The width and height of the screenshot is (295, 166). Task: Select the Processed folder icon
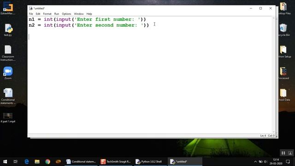[283, 73]
